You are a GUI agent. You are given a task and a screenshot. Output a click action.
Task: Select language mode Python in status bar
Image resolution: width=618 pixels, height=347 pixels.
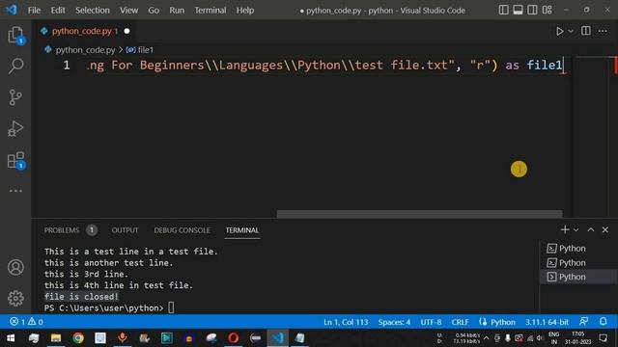[502, 322]
